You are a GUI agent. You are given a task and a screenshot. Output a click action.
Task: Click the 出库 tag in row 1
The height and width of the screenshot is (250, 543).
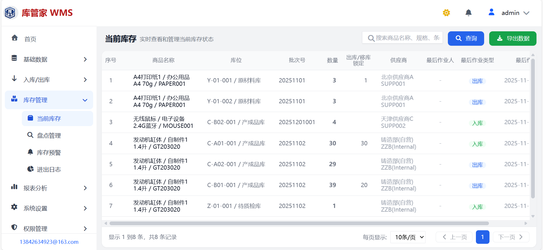tap(477, 81)
